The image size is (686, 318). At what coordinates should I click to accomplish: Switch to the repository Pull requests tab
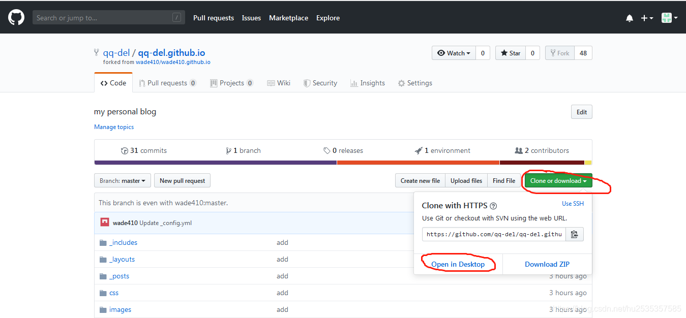pos(167,83)
